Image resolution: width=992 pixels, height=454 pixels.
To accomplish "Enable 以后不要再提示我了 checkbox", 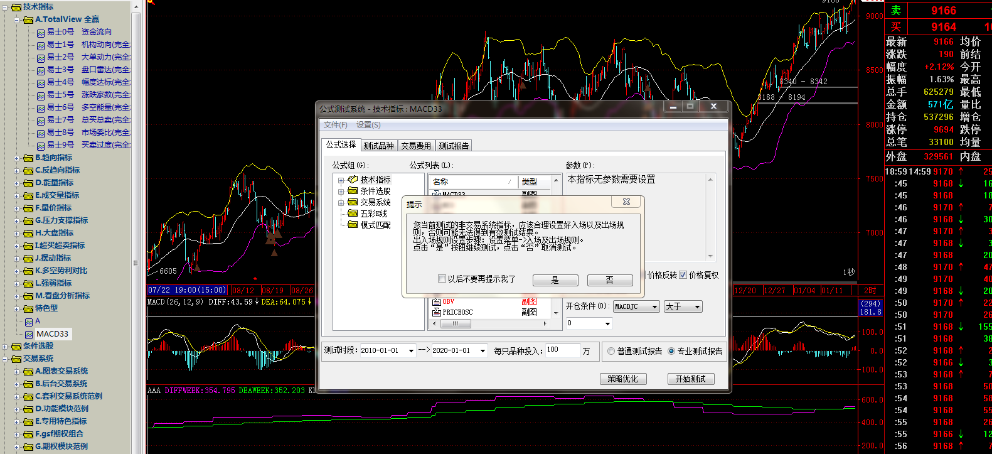I will [x=442, y=279].
